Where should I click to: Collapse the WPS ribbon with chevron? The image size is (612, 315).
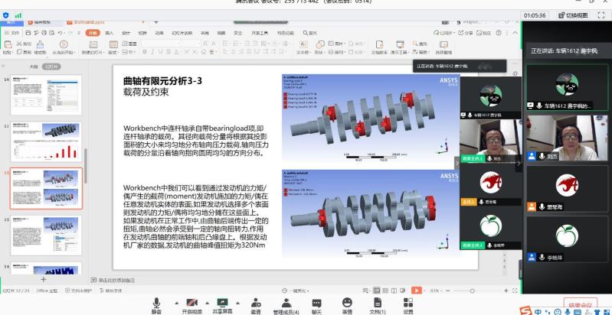[516, 33]
